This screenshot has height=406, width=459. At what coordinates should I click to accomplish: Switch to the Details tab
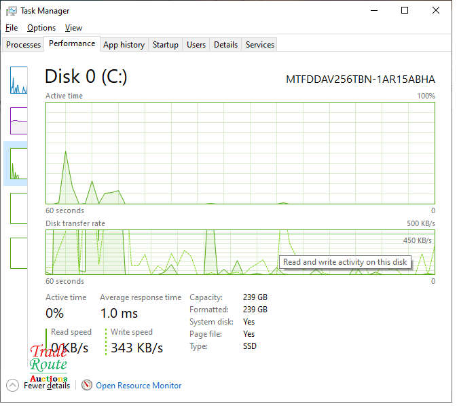[225, 45]
